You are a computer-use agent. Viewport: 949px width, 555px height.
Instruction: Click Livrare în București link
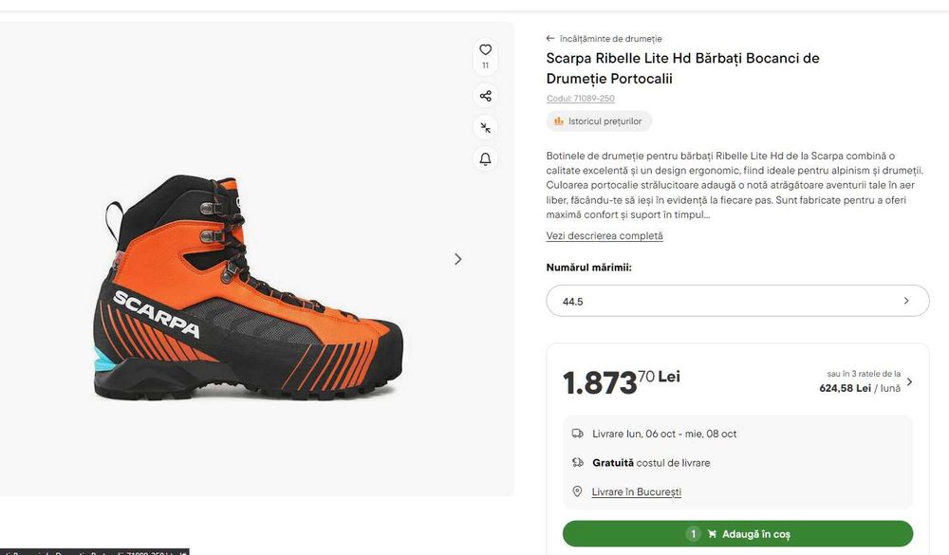[636, 492]
